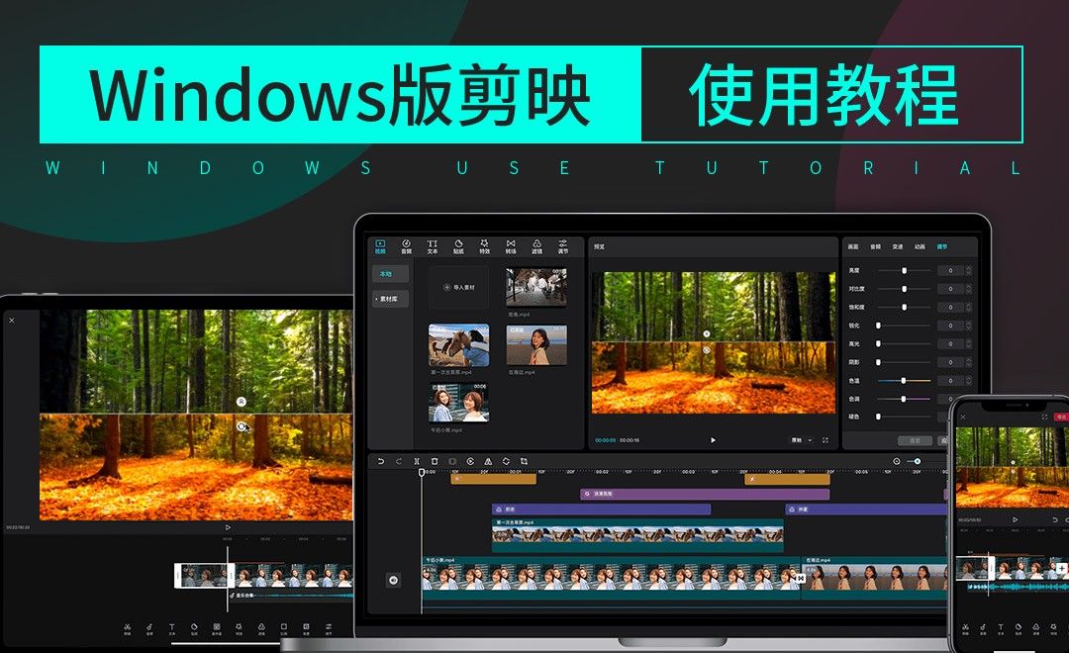Click the delete trash icon in timeline toolbar
This screenshot has width=1069, height=653.
[435, 461]
